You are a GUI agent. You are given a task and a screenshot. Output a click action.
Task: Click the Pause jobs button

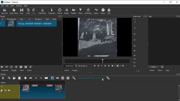coord(154,67)
